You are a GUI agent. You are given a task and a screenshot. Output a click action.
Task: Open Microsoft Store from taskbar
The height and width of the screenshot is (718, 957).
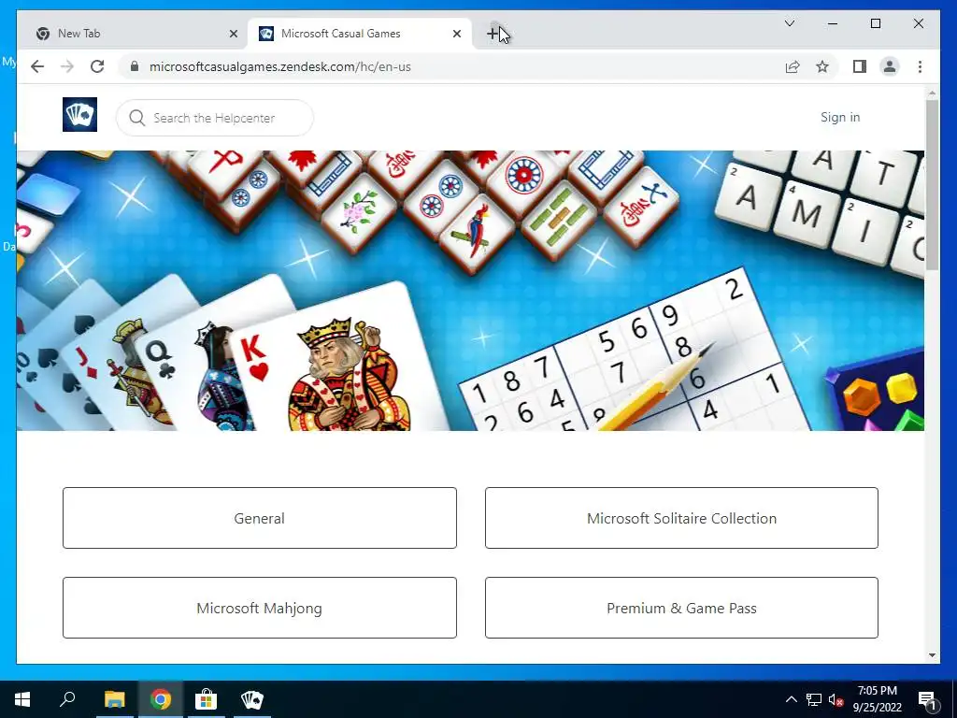pyautogui.click(x=207, y=699)
